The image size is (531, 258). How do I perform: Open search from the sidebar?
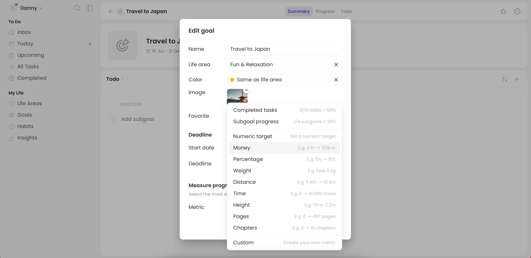[77, 8]
